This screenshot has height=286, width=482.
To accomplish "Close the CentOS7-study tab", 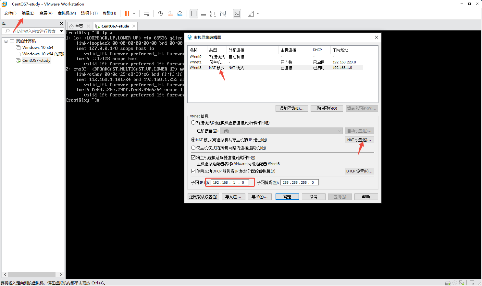I will coord(134,26).
